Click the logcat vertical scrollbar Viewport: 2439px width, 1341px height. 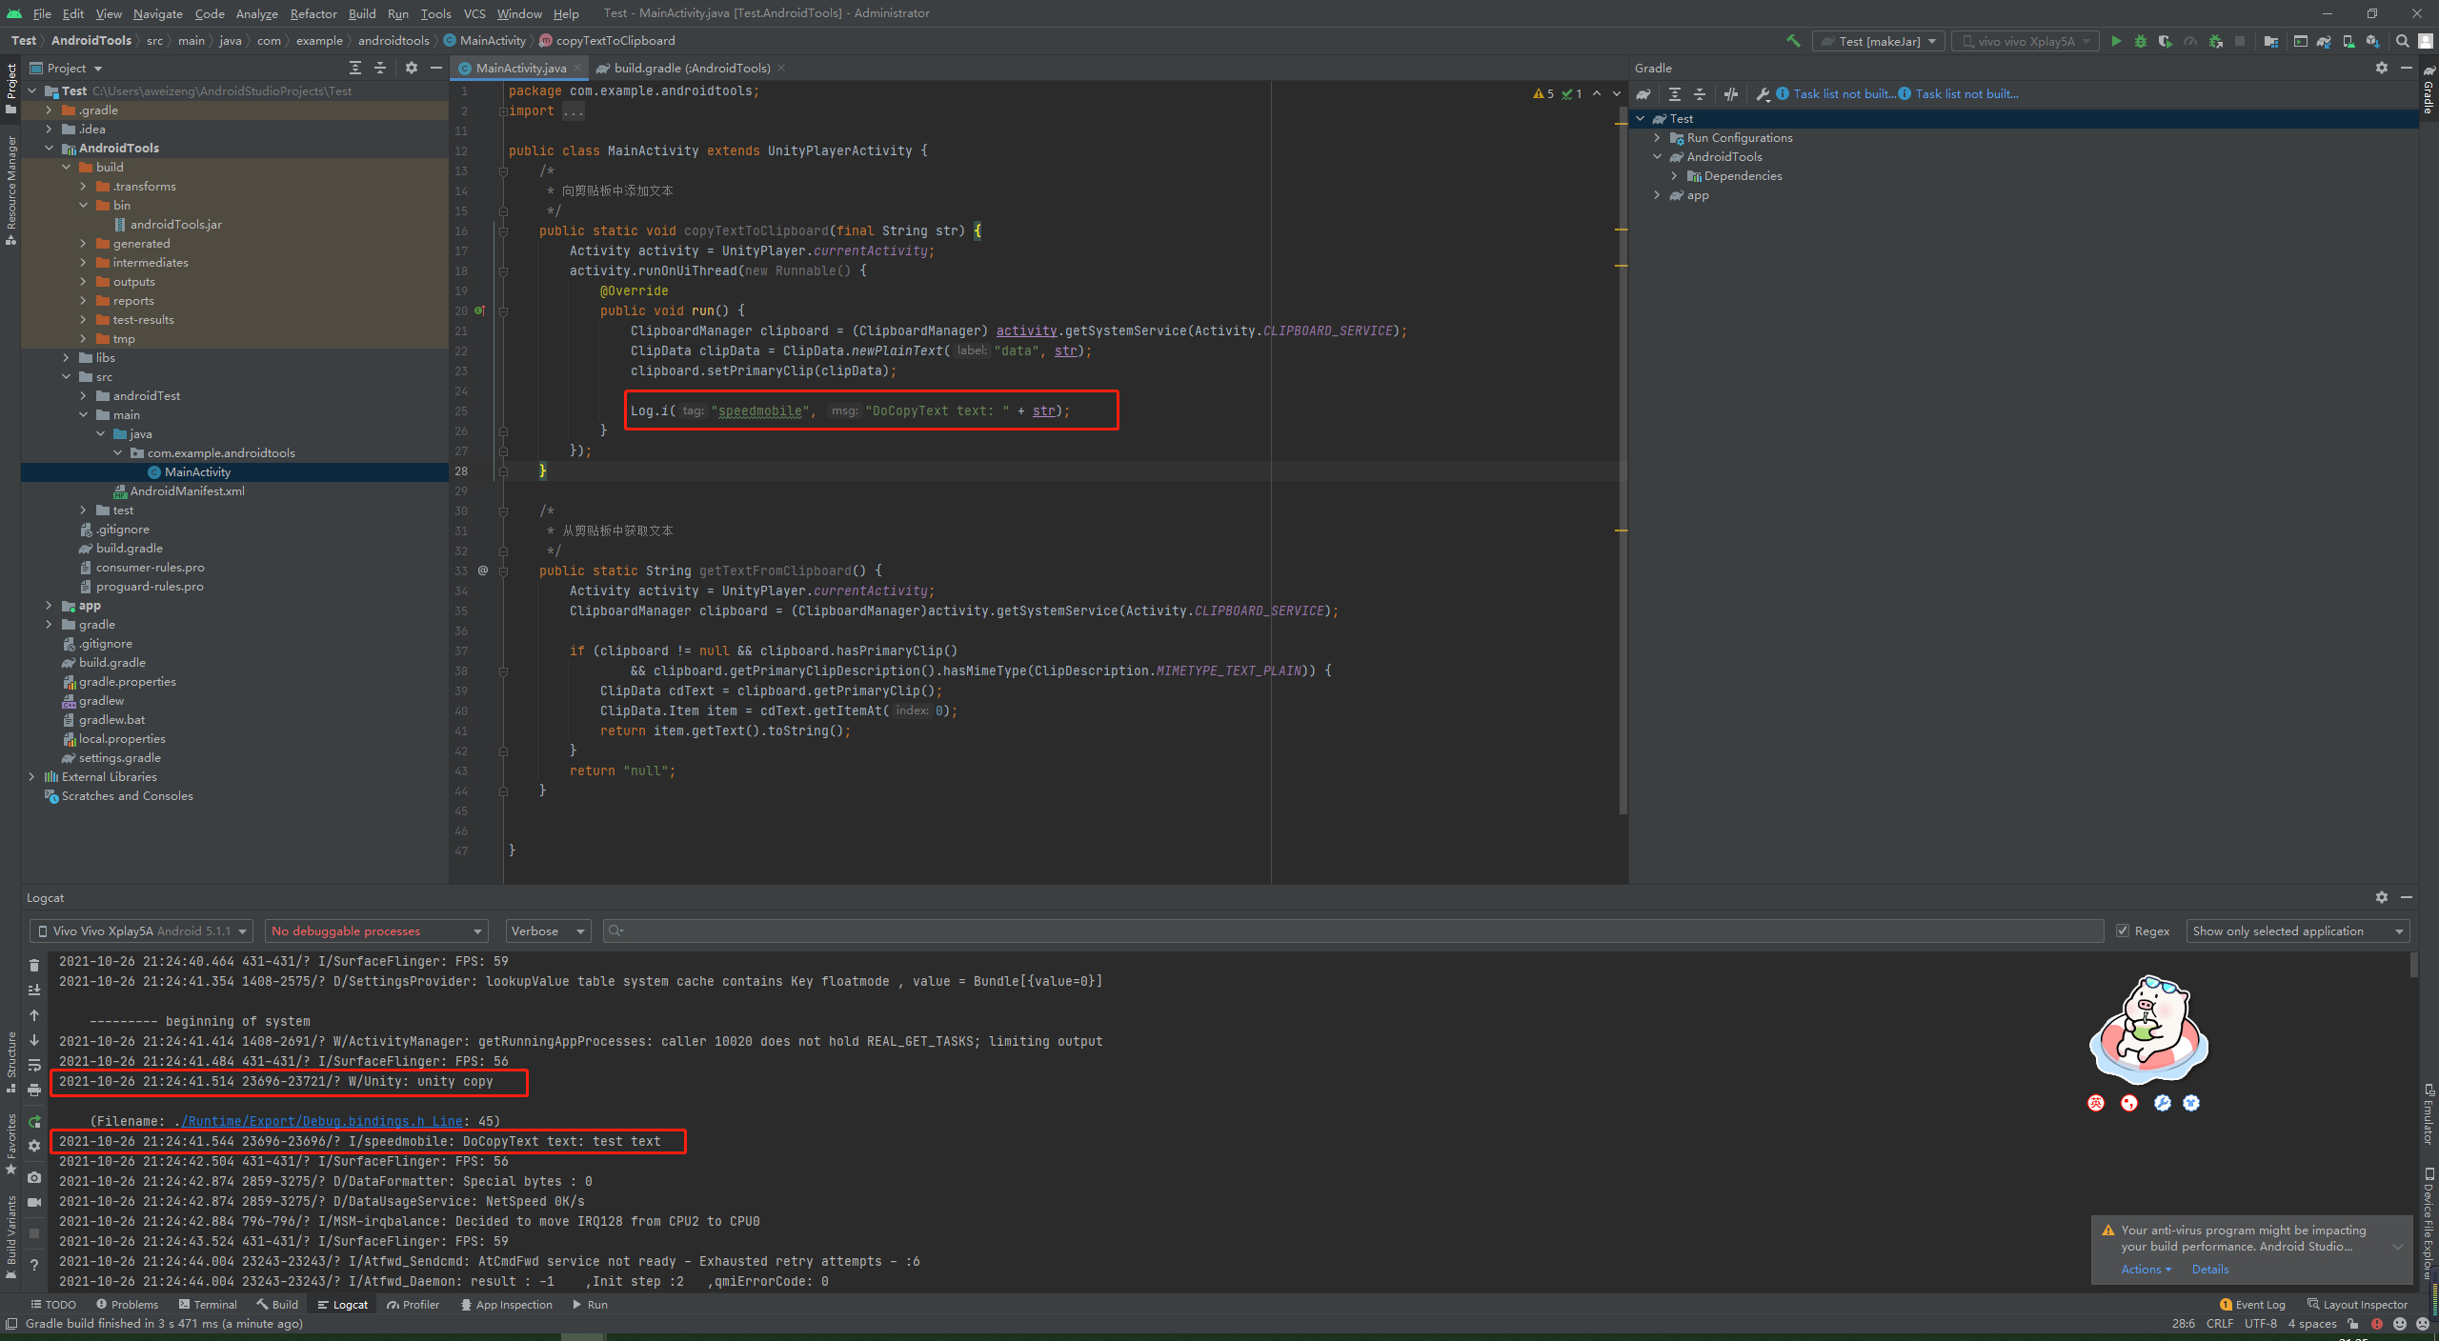pos(2413,967)
